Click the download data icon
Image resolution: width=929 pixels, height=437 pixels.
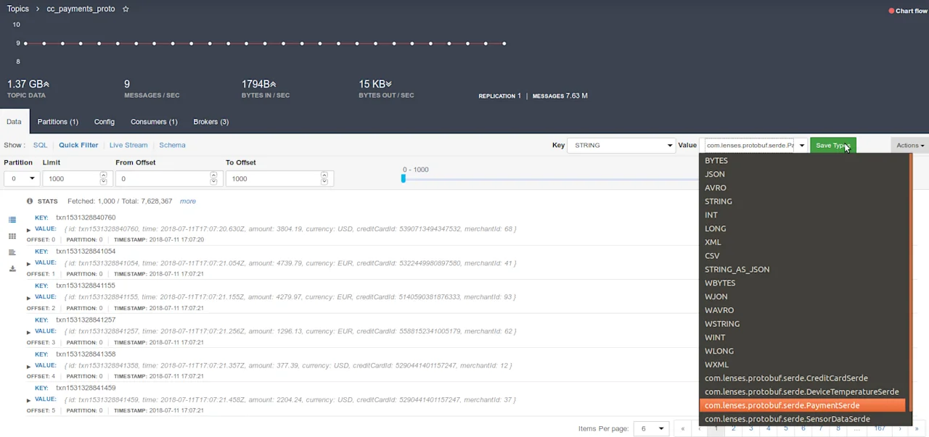coord(12,269)
